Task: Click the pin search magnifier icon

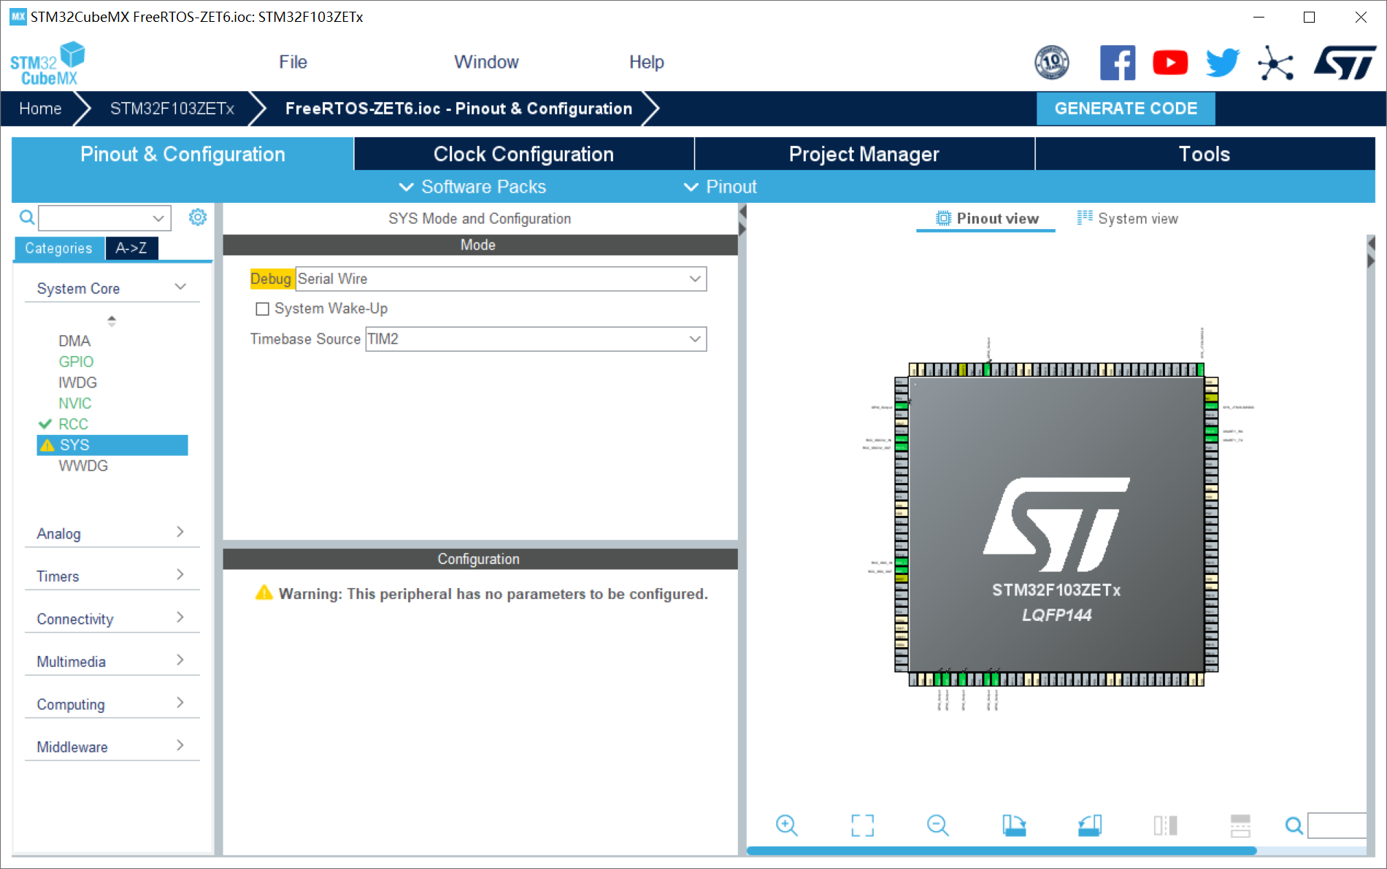Action: point(1294,825)
